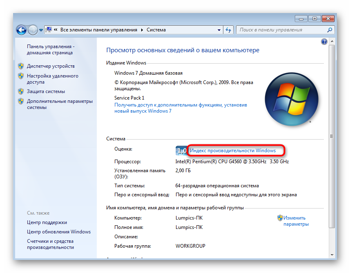Click the Back navigation arrow button
This screenshot has height=273, width=350.
21,30
